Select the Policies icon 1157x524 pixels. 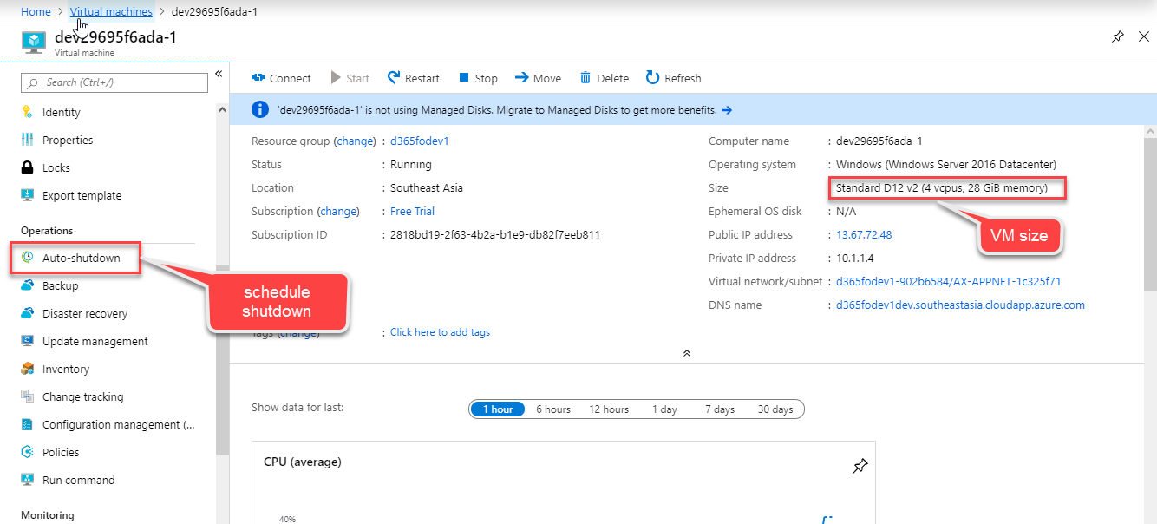[27, 452]
